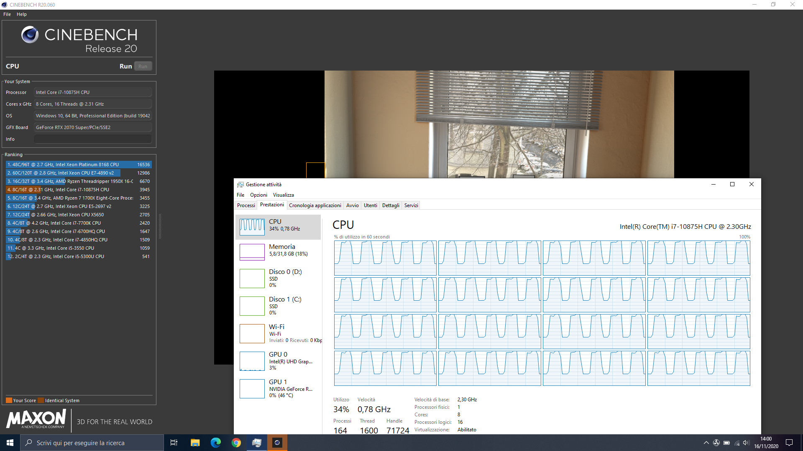The height and width of the screenshot is (451, 803).
Task: Switch to Cronologia applicazioni tab
Action: click(315, 205)
